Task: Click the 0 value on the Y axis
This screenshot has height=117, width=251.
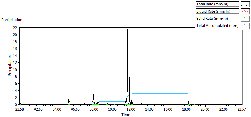Action: pos(16,105)
